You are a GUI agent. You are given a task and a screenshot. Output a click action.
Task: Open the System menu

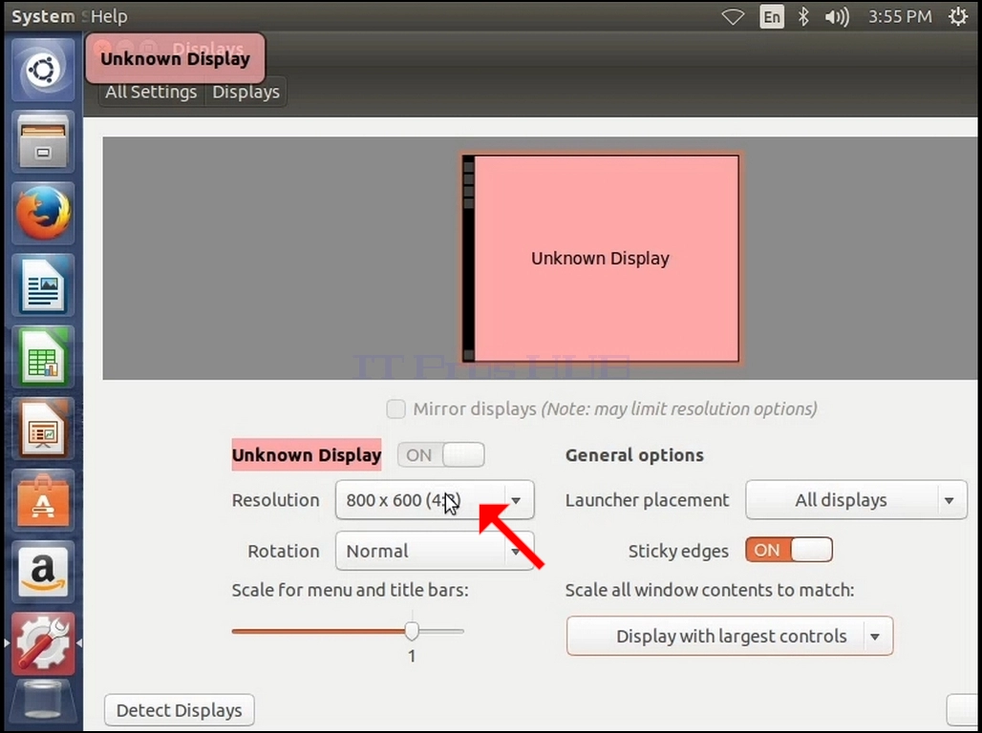43,16
